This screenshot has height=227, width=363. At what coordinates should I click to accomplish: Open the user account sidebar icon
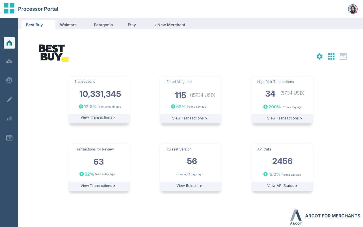[x=9, y=80]
